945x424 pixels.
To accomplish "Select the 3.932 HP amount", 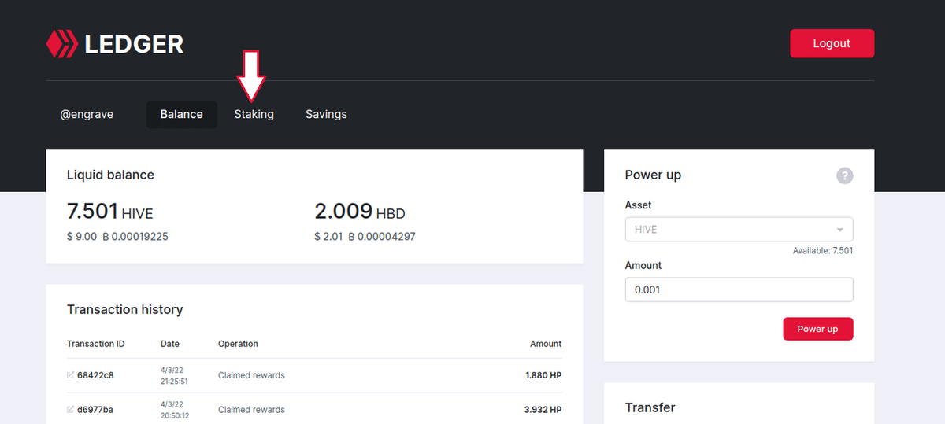I will tap(543, 410).
